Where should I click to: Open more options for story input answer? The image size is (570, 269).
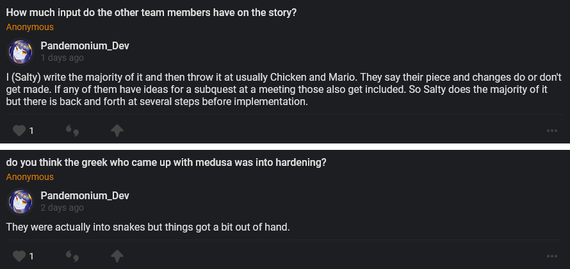pos(552,131)
